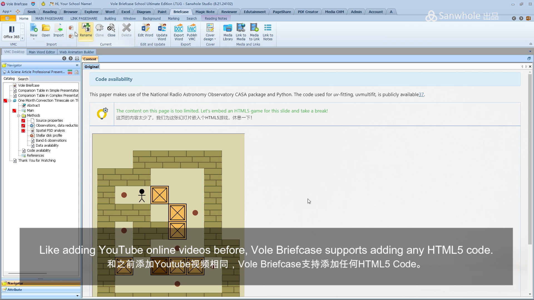The width and height of the screenshot is (534, 300).
Task: Click the Export Word icon
Action: coord(179,31)
